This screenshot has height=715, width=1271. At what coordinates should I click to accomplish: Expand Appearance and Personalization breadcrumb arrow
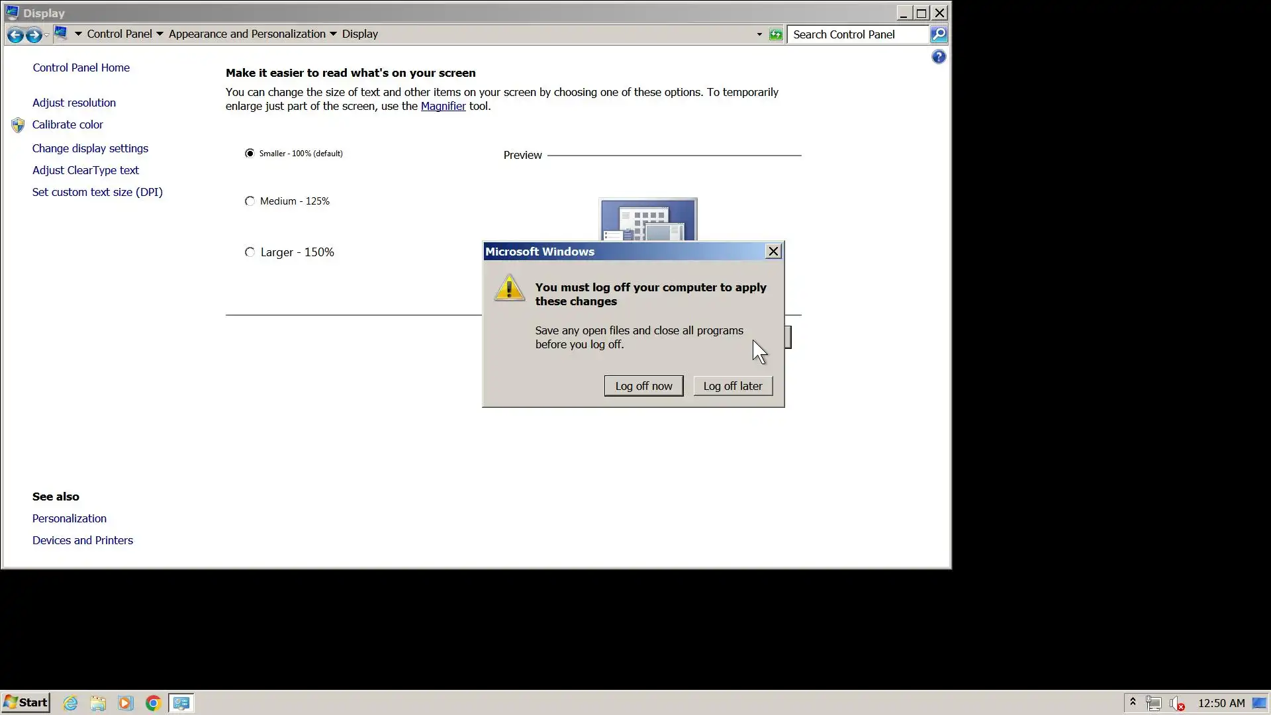(333, 34)
